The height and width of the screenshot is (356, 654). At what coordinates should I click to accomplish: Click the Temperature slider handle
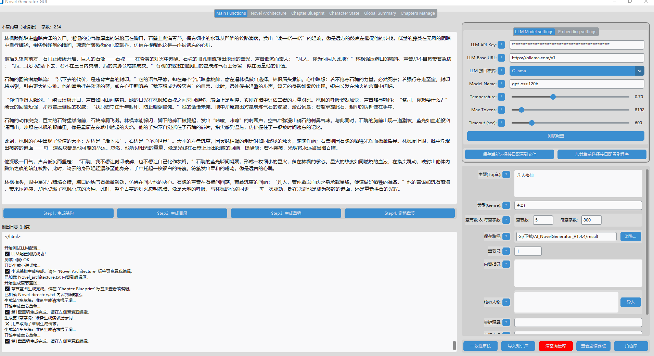pos(553,97)
